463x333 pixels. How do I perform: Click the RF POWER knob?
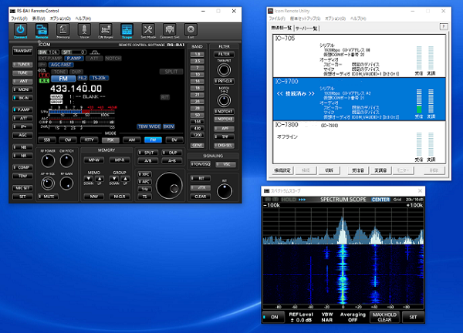[48, 161]
